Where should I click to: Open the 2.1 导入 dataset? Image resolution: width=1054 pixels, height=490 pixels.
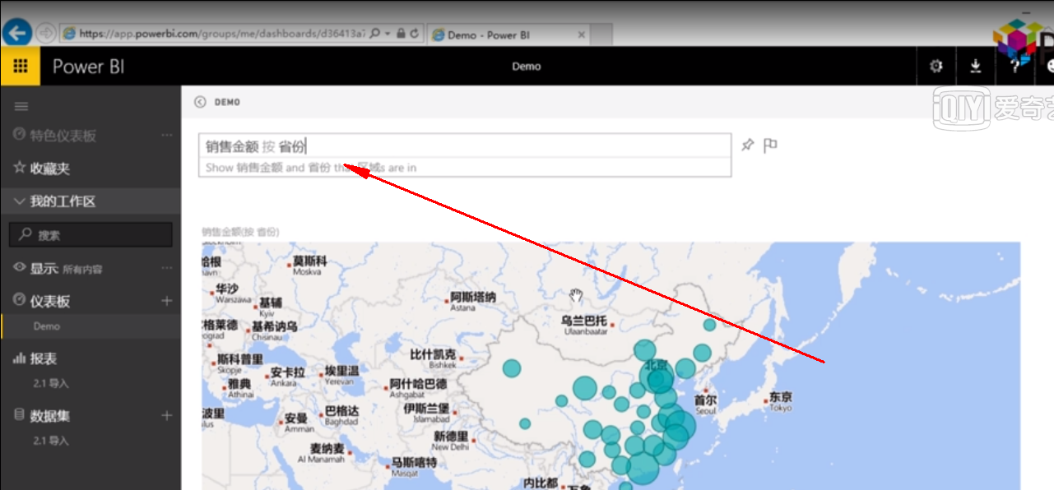click(x=51, y=441)
